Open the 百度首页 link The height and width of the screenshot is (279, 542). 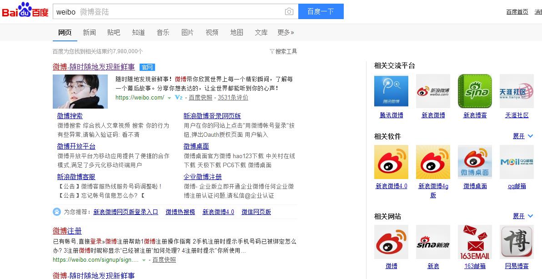(517, 12)
